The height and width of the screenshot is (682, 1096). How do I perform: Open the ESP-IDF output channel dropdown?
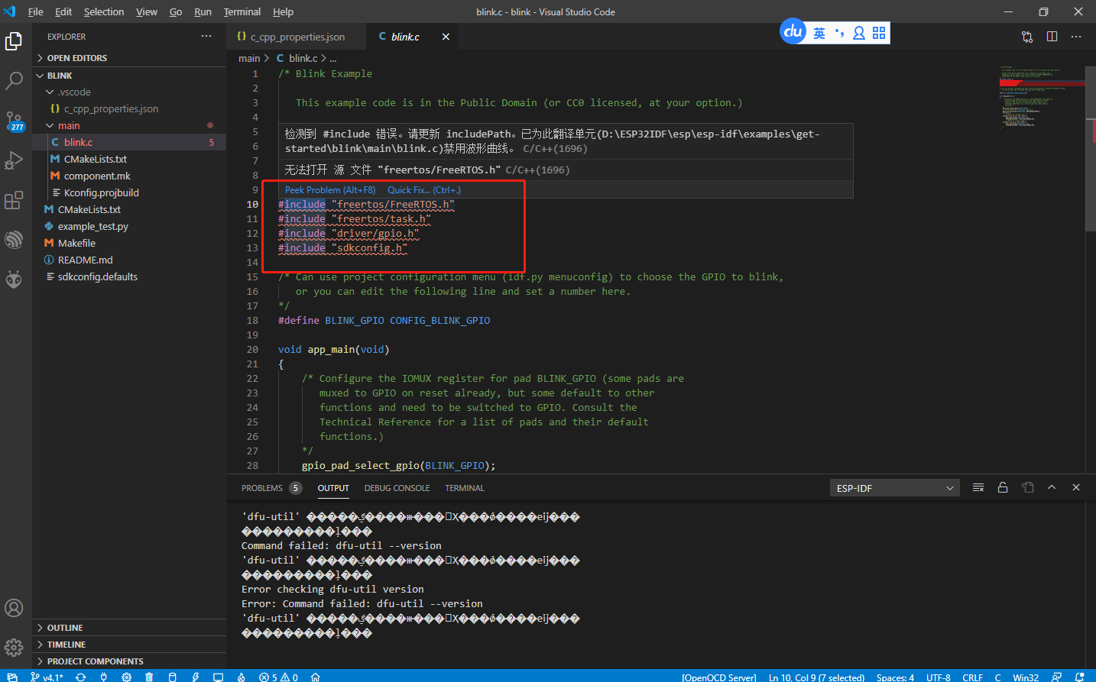pos(894,488)
